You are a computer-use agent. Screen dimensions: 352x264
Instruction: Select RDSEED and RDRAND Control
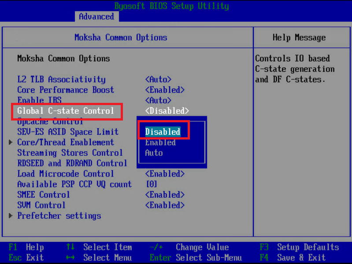pyautogui.click(x=72, y=163)
